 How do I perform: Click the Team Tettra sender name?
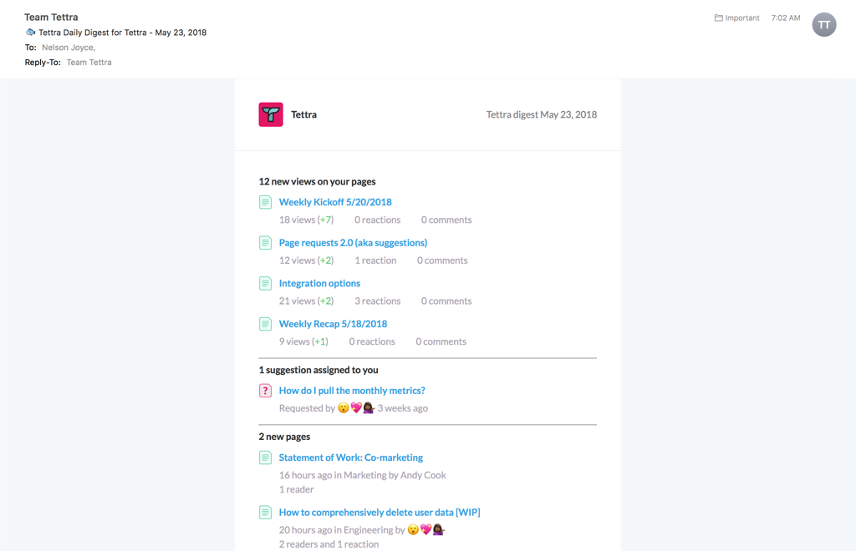(51, 17)
